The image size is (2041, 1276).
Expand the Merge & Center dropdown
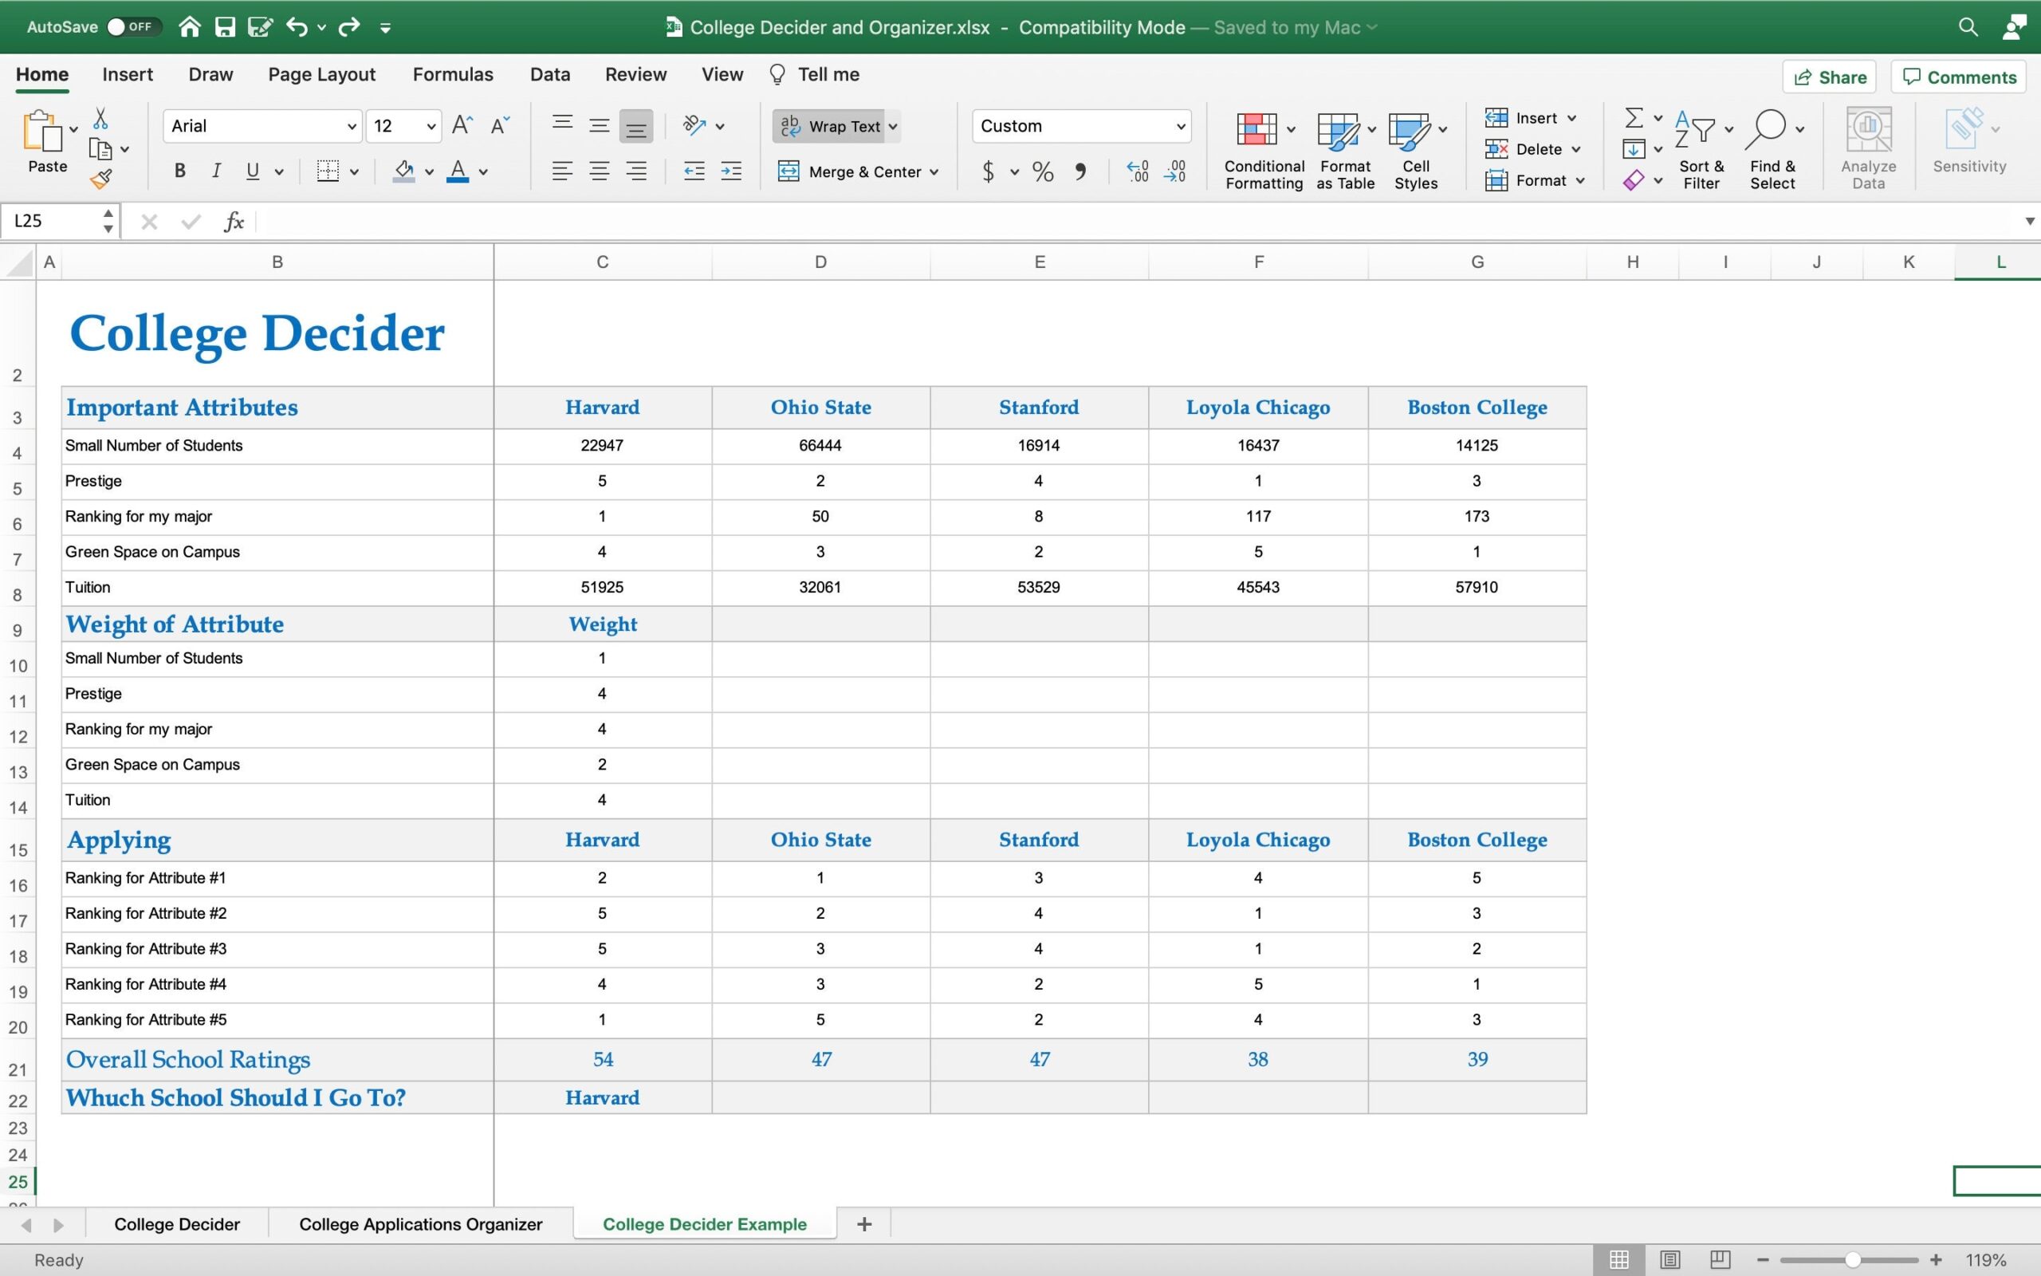pyautogui.click(x=935, y=171)
